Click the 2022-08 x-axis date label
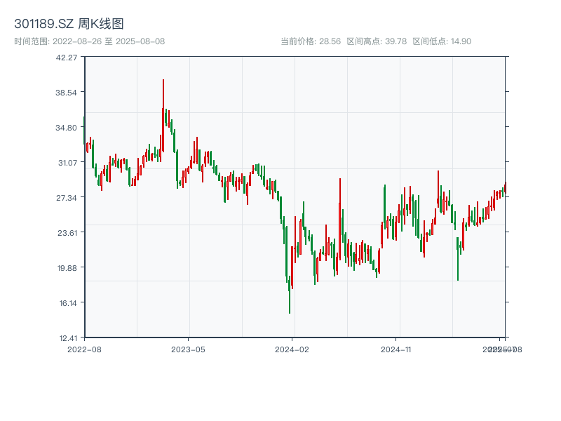The height and width of the screenshot is (421, 561). (x=84, y=349)
